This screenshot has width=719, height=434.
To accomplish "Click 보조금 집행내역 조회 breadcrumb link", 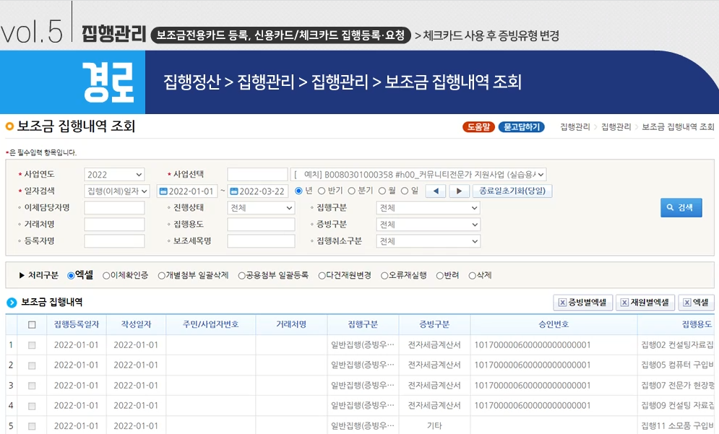I will point(678,127).
